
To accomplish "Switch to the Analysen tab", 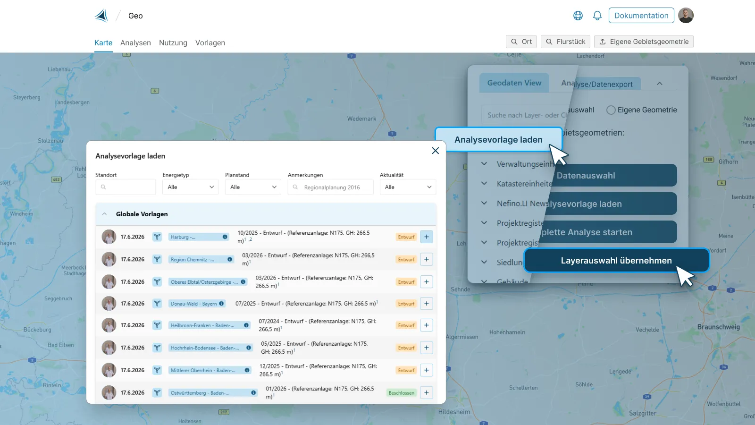I will 135,42.
